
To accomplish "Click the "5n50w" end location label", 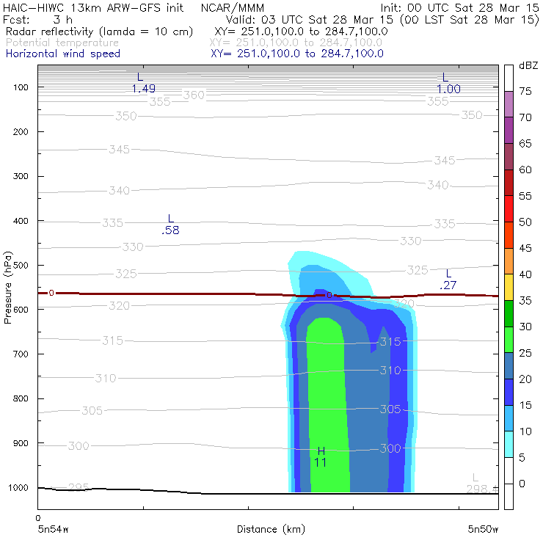I will pos(483,529).
